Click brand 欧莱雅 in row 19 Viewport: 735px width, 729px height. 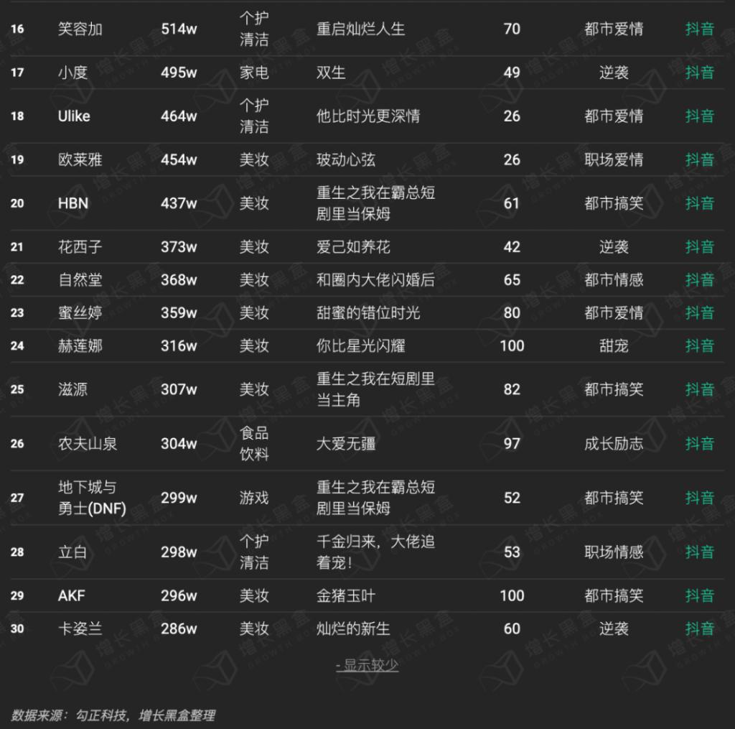(80, 159)
